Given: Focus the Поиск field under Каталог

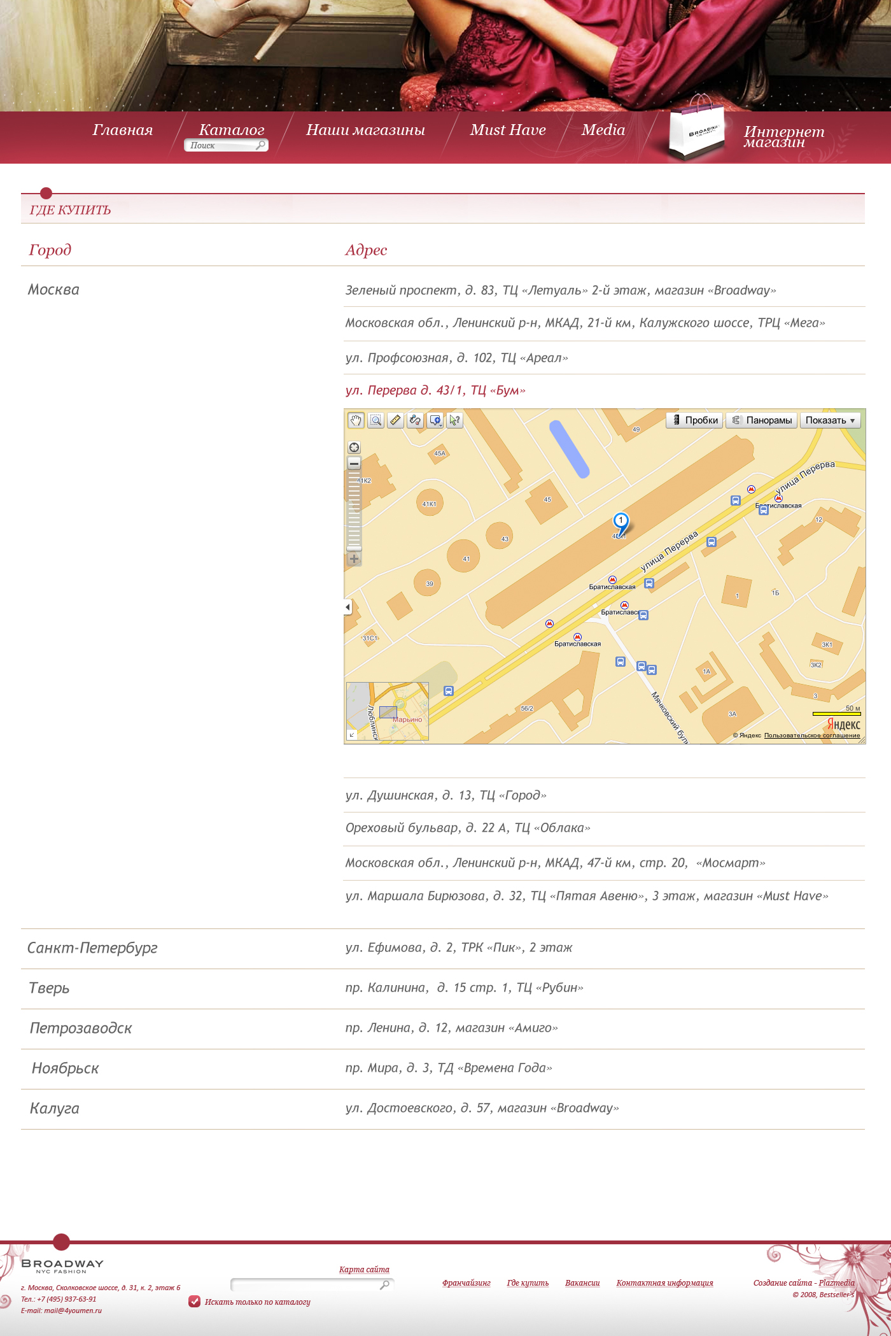Looking at the screenshot, I should pos(226,145).
